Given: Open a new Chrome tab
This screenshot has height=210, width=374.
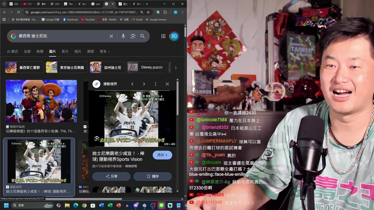Looking at the screenshot, I should [x=147, y=4].
